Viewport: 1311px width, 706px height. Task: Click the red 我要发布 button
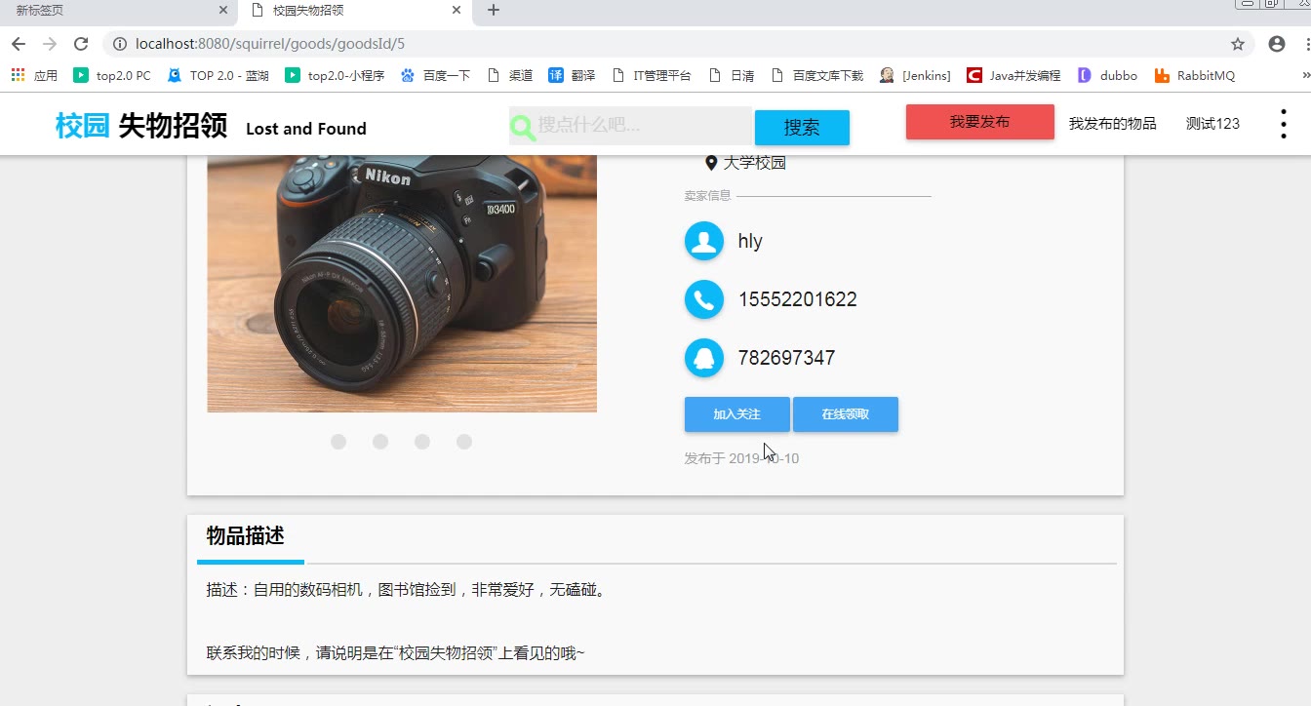979,122
